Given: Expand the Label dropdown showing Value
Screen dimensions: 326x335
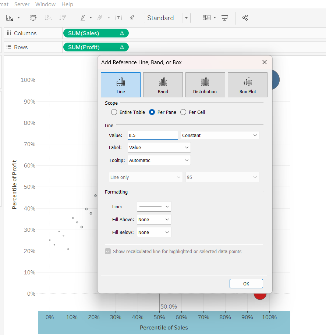Looking at the screenshot, I should tap(159, 147).
